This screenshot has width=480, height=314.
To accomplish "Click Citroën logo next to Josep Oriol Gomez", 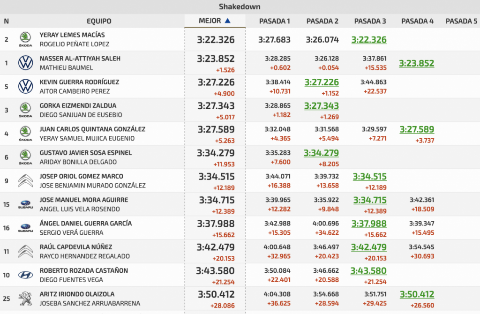I will point(25,180).
